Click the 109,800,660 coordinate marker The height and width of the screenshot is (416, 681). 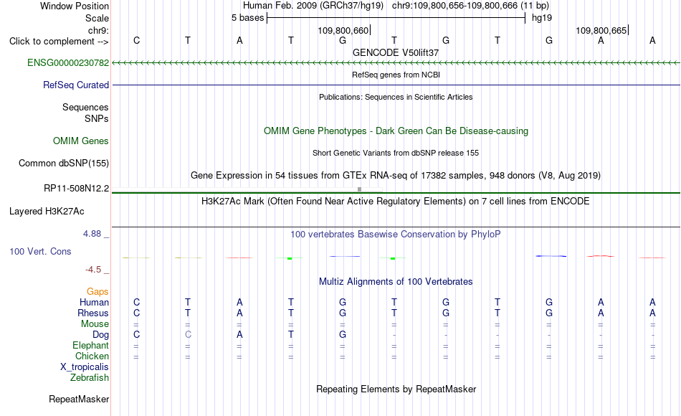click(x=343, y=30)
